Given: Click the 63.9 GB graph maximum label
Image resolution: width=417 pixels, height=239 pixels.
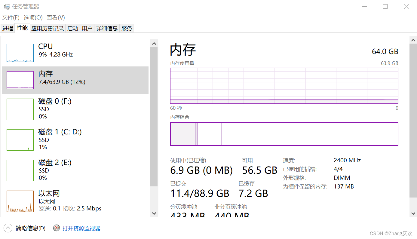Looking at the screenshot, I should click(390, 63).
